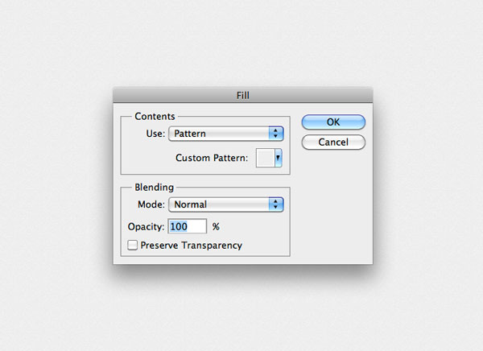Image resolution: width=483 pixels, height=351 pixels.
Task: Cancel the Fill dialog
Action: point(333,142)
